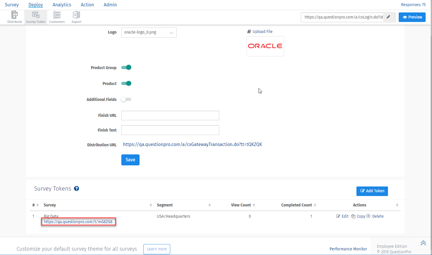432x255 pixels.
Task: Open the Performance Monitor link
Action: click(348, 249)
